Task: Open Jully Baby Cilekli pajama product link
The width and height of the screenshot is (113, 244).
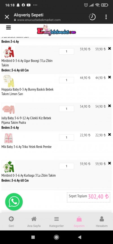Action: point(26,120)
